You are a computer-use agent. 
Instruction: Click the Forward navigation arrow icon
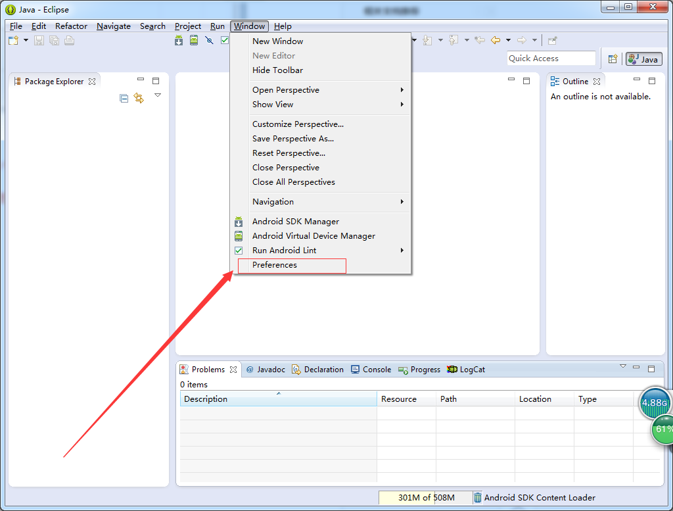point(522,40)
